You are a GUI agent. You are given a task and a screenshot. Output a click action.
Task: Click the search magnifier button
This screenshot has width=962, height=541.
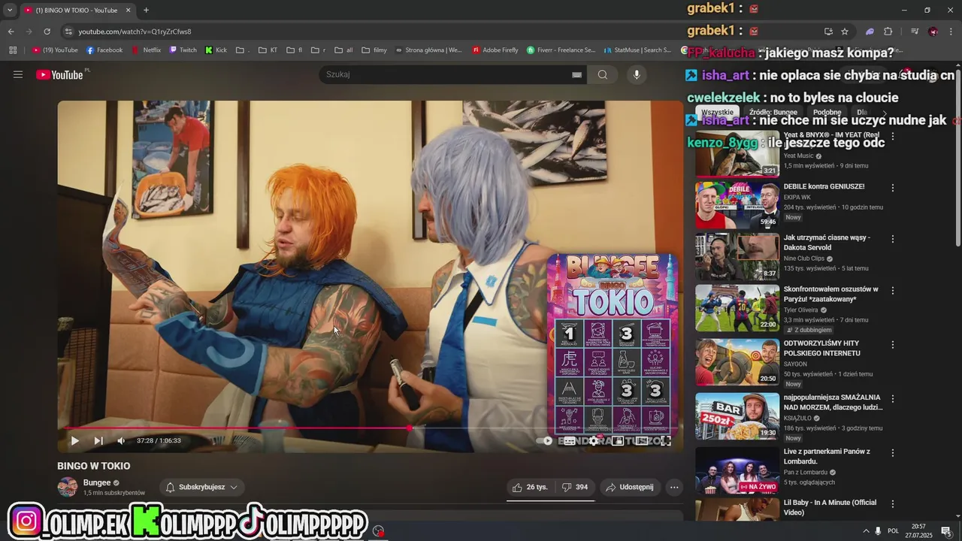[x=603, y=74]
